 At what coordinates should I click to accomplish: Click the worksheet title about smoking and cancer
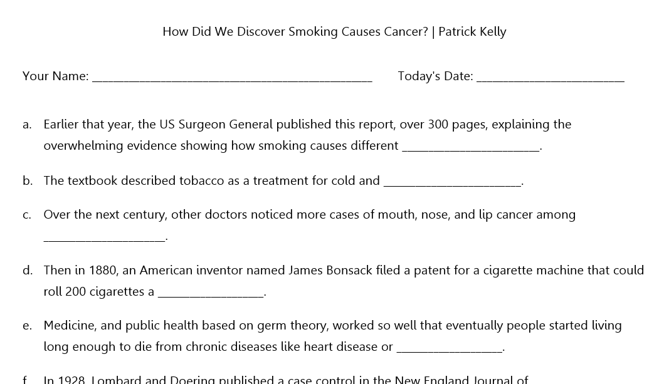pos(335,32)
